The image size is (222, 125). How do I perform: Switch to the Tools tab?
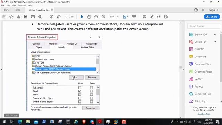tap(17, 10)
